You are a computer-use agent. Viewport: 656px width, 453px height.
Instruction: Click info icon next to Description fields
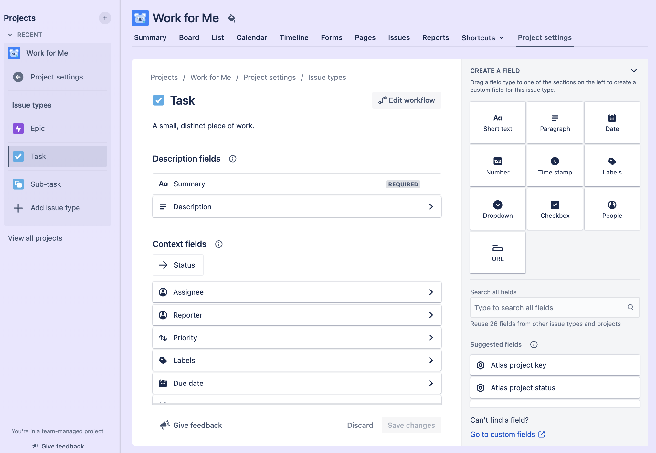[233, 159]
